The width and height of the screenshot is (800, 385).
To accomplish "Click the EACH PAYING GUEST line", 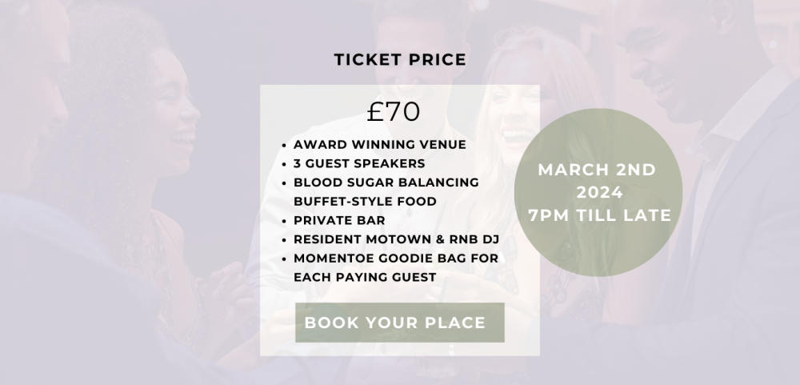I will (365, 277).
